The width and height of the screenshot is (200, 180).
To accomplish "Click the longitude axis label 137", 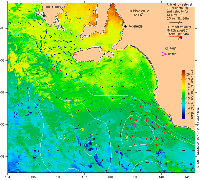I will tap(84, 177).
